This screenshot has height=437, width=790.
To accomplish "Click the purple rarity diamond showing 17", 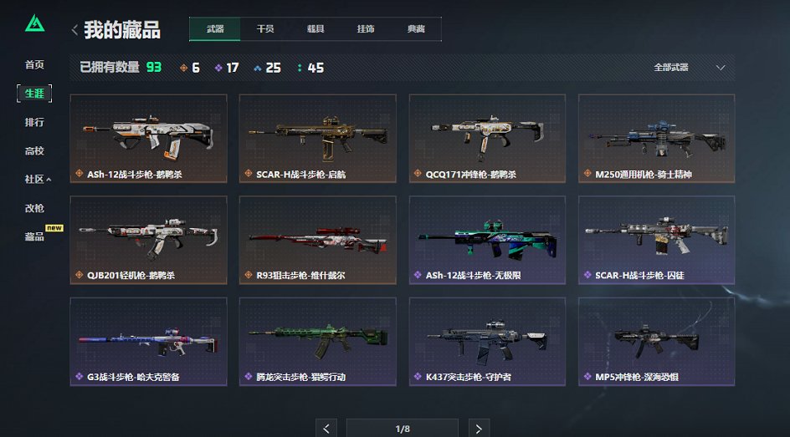I will 218,68.
